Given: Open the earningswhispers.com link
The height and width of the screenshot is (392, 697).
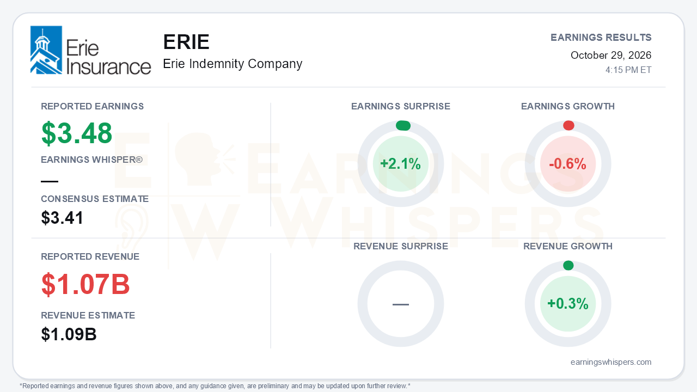Looking at the screenshot, I should 611,362.
